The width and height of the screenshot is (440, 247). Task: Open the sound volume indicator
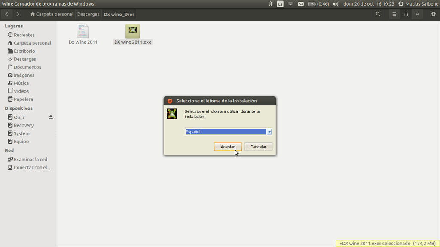(x=336, y=4)
